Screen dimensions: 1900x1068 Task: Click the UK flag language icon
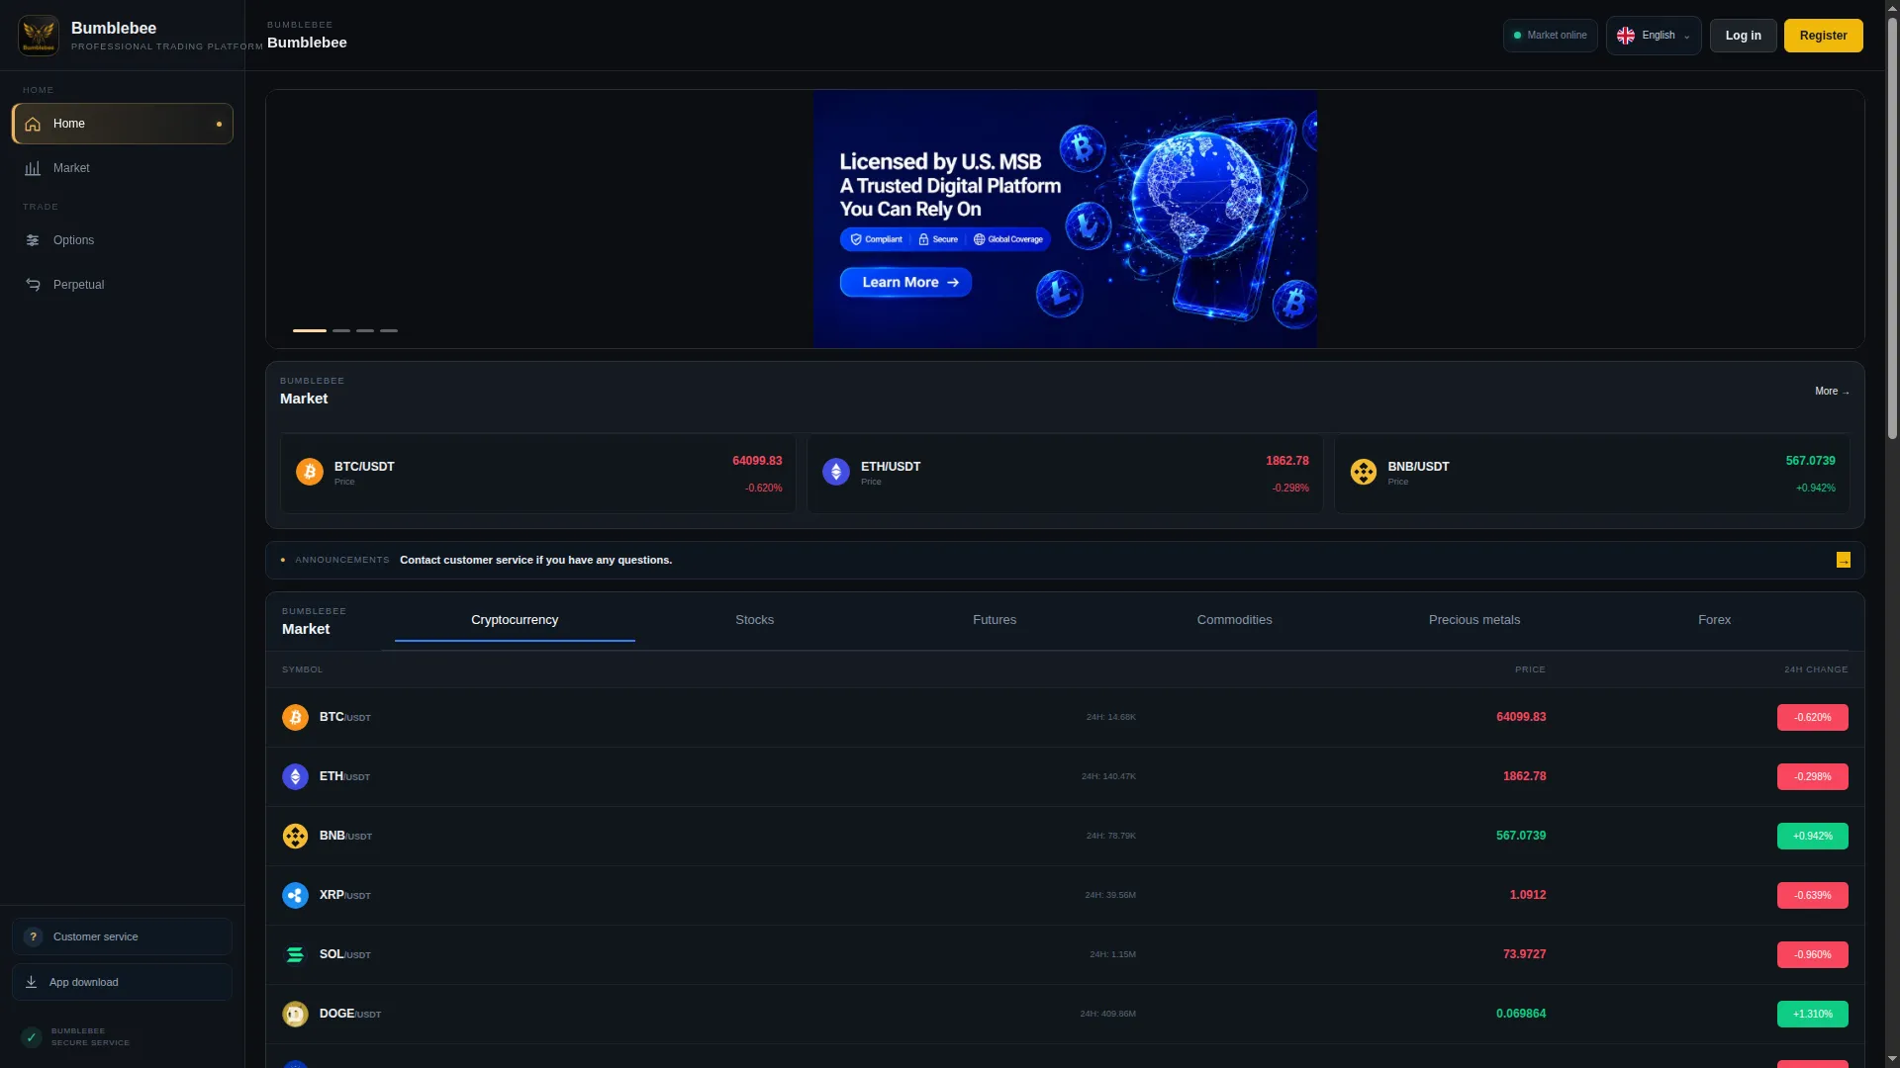(x=1626, y=36)
